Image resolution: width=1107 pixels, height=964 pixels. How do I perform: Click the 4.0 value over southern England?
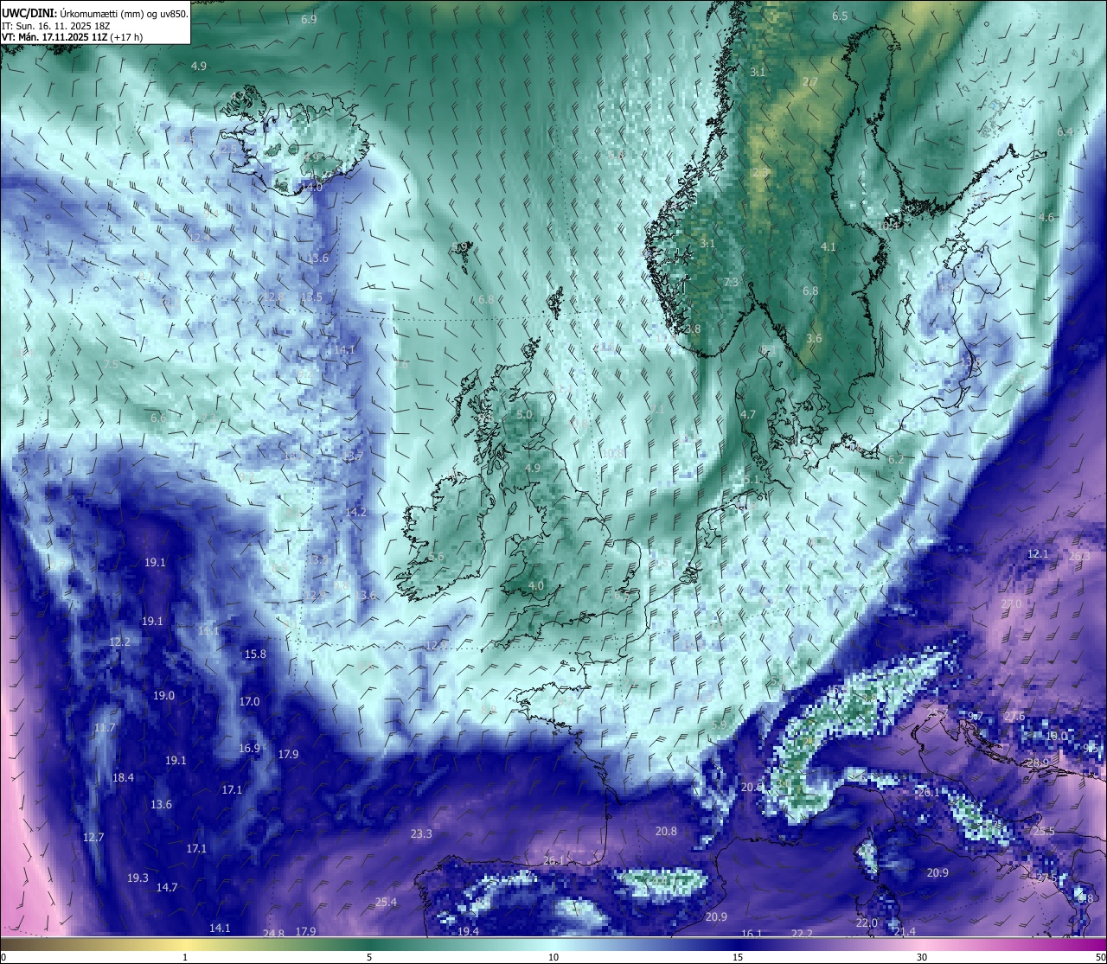click(536, 586)
